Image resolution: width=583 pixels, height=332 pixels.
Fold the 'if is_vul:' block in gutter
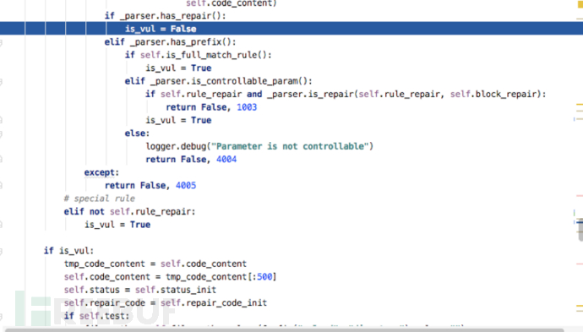point(1,252)
